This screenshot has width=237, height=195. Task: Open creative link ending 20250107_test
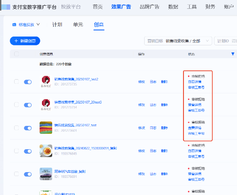[76, 125]
